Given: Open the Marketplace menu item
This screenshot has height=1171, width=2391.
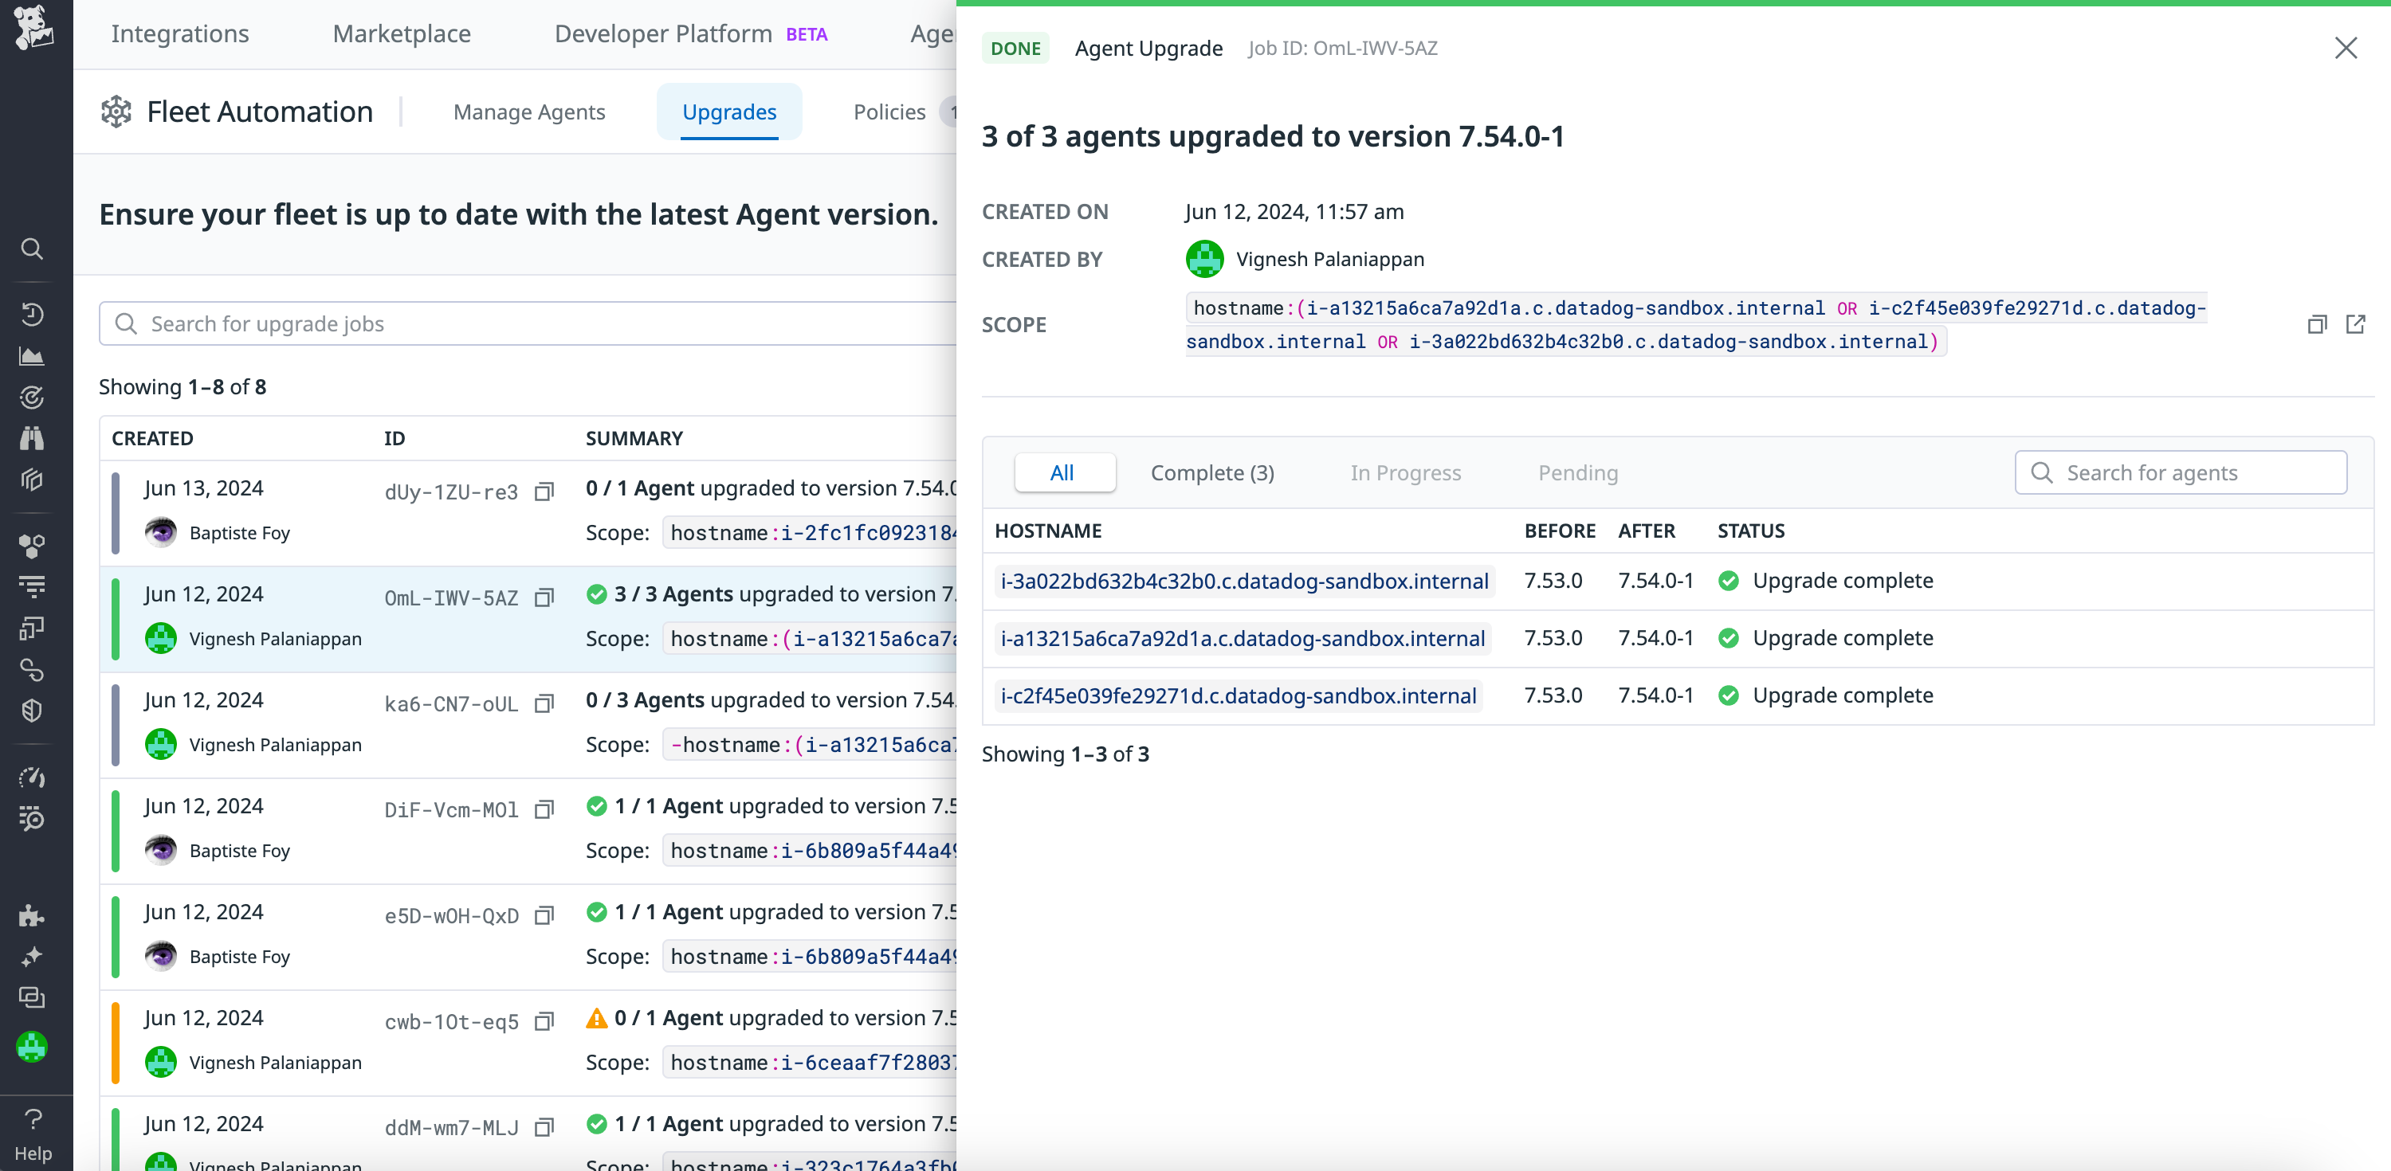Looking at the screenshot, I should pos(401,33).
